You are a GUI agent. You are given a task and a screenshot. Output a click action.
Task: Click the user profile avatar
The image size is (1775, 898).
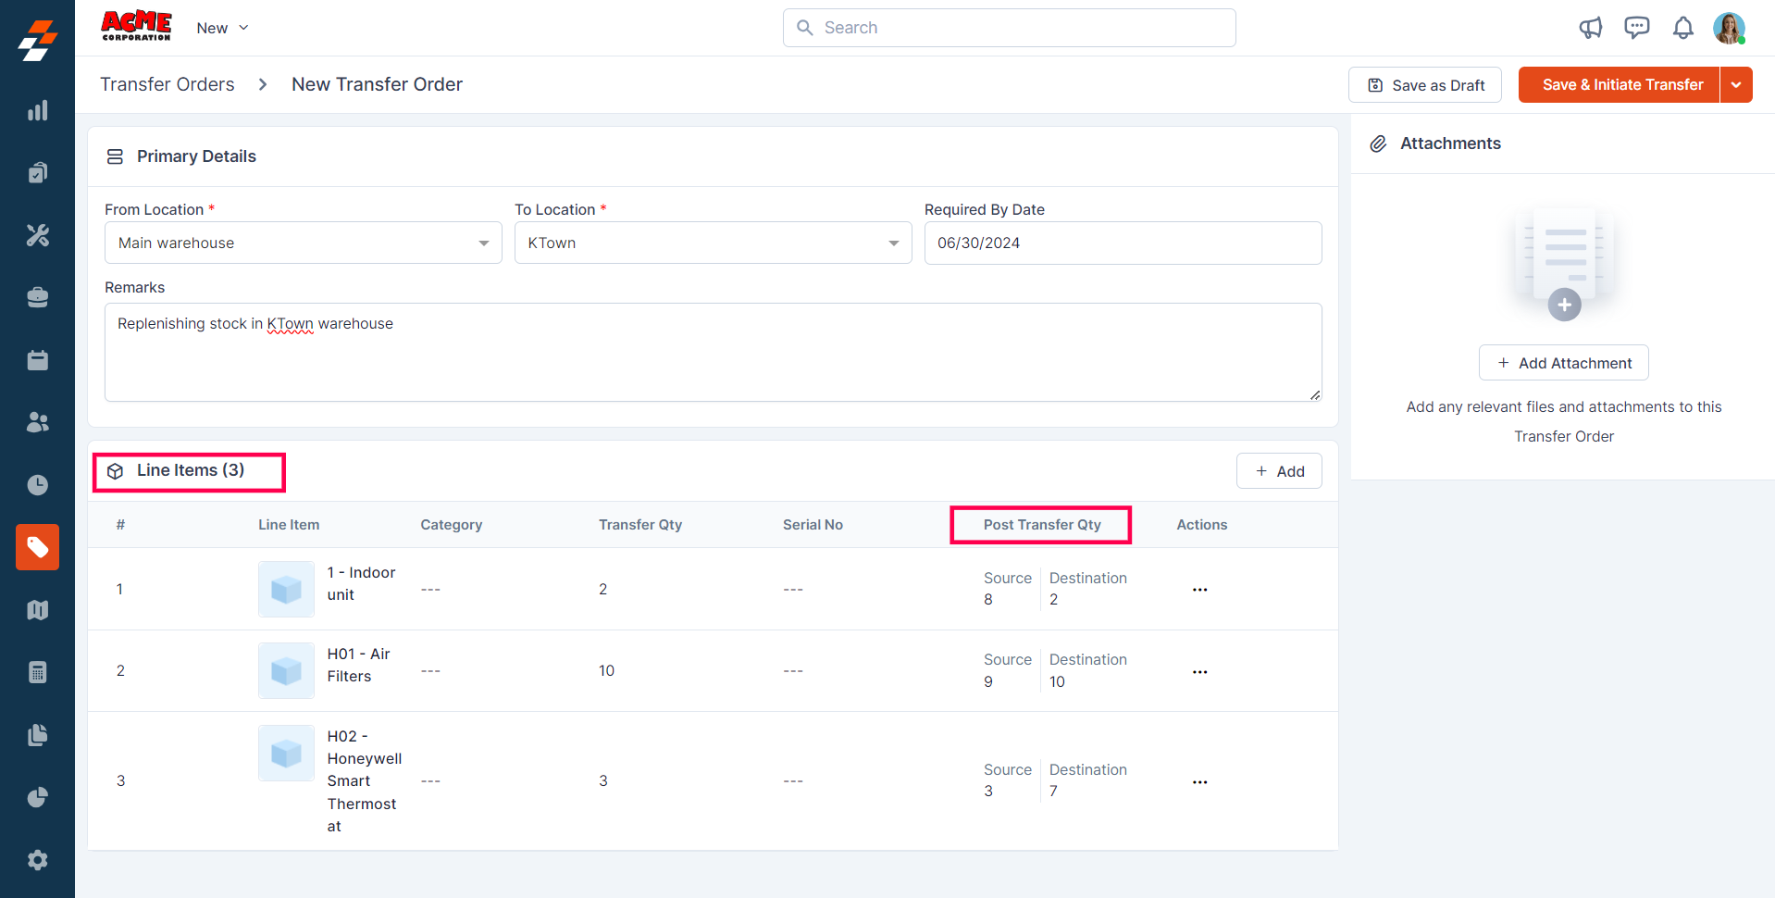[x=1728, y=28]
